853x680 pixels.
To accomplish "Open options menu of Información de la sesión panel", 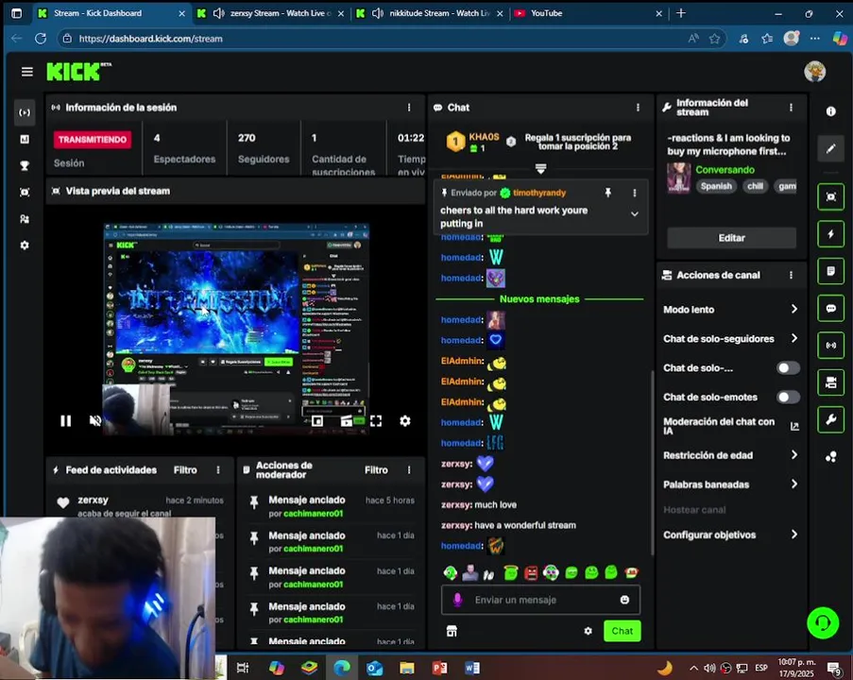I will [x=409, y=108].
